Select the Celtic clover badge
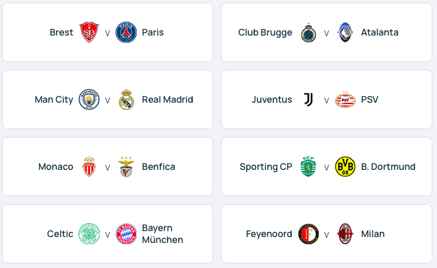The width and height of the screenshot is (437, 268). click(89, 234)
